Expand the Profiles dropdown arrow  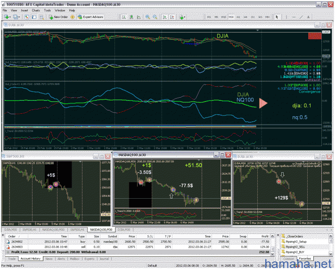pos(19,17)
